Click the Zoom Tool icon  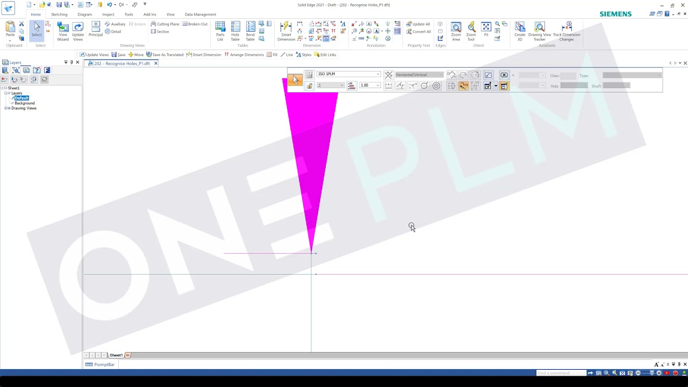click(471, 32)
